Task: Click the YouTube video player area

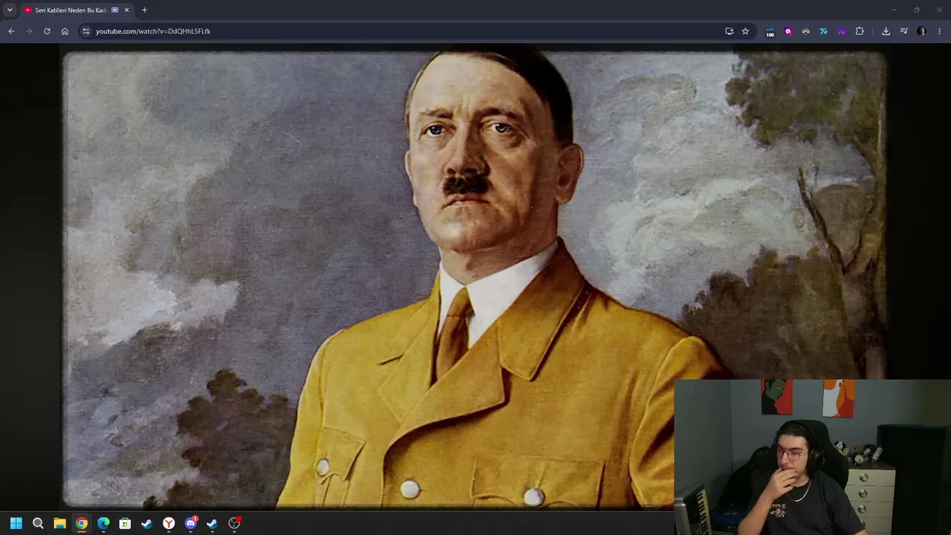Action: (475, 279)
